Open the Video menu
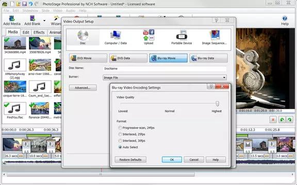Viewport: 297px width, 185px height. click(x=57, y=11)
